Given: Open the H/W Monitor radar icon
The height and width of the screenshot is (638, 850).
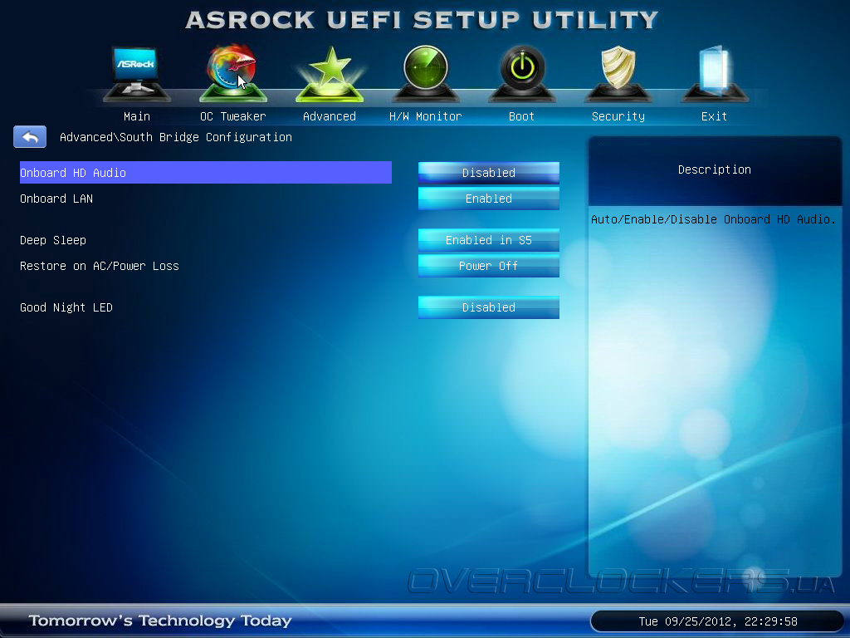Looking at the screenshot, I should pos(426,73).
